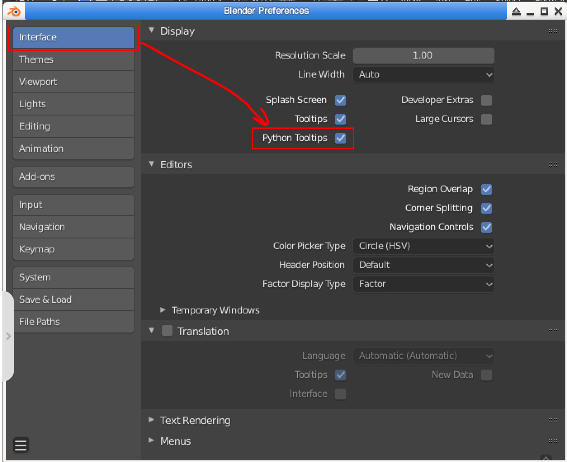The width and height of the screenshot is (567, 462).
Task: Toggle Region Overlap checkbox
Action: coord(487,189)
